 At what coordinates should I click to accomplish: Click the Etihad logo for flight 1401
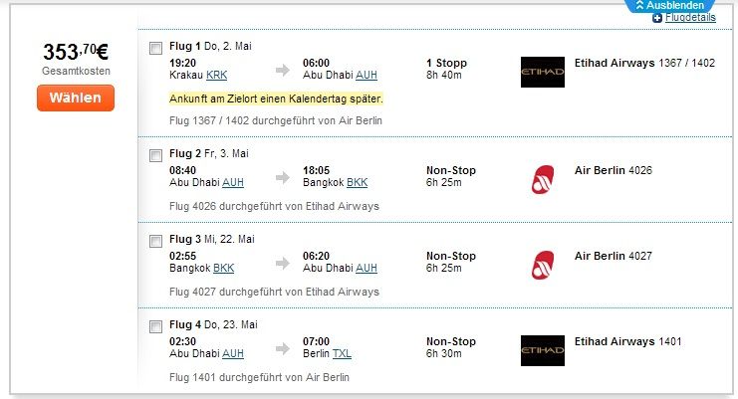tap(542, 350)
